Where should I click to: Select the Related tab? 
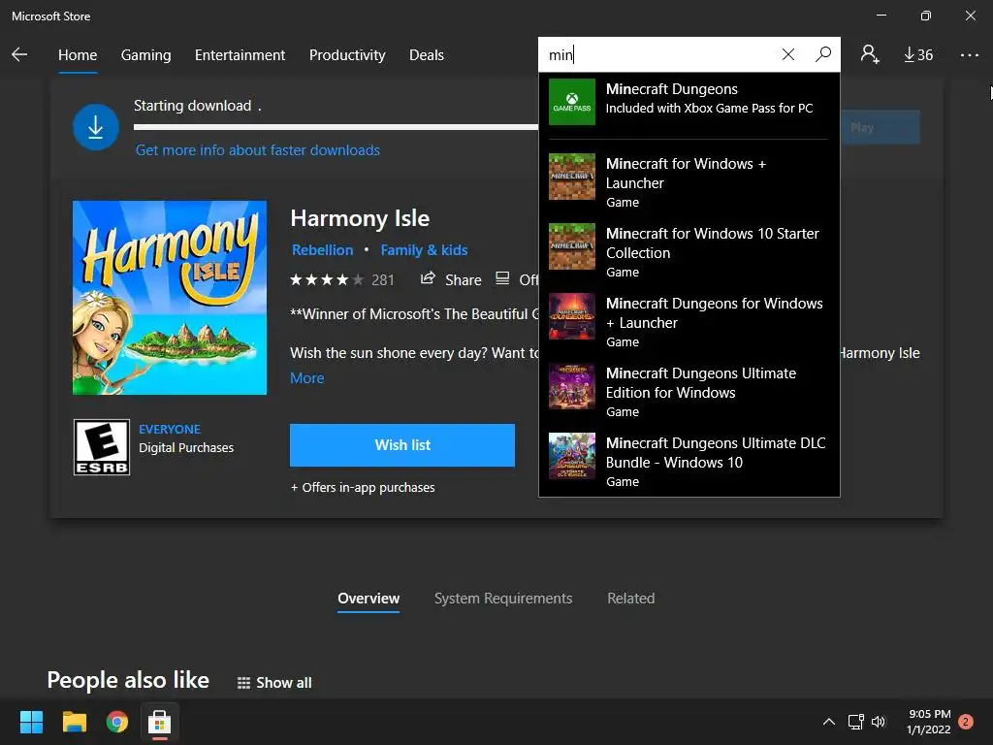click(x=630, y=598)
